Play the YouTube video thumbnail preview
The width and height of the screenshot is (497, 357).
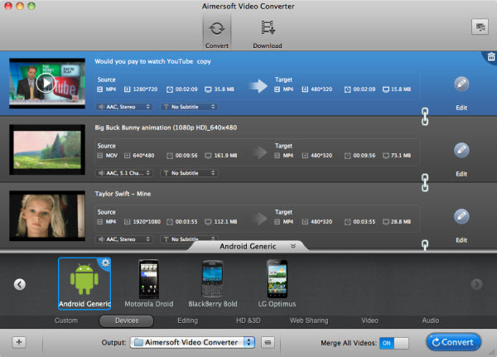pyautogui.click(x=46, y=82)
